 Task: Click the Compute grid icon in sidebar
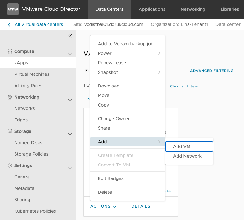click(x=10, y=51)
